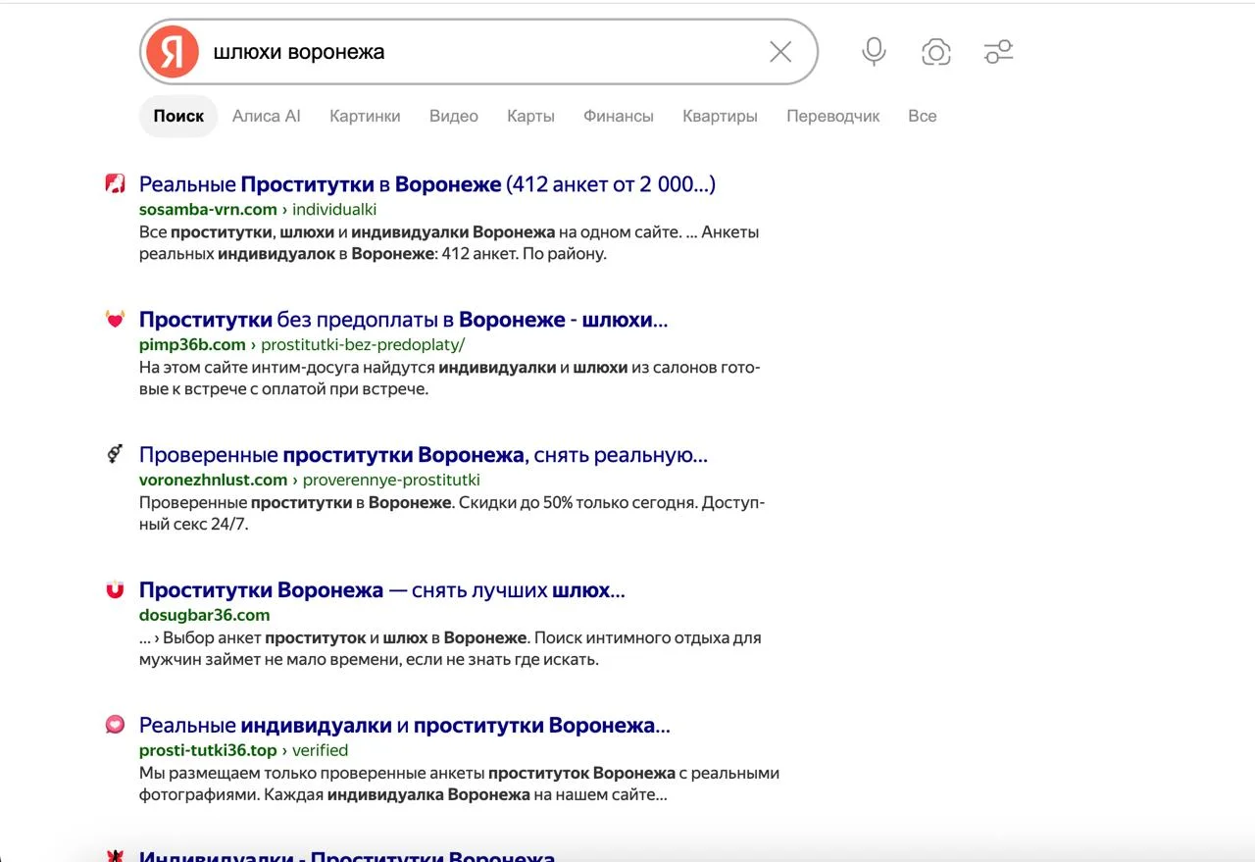Click snippet text "По району."
The height and width of the screenshot is (862, 1255).
tap(567, 254)
